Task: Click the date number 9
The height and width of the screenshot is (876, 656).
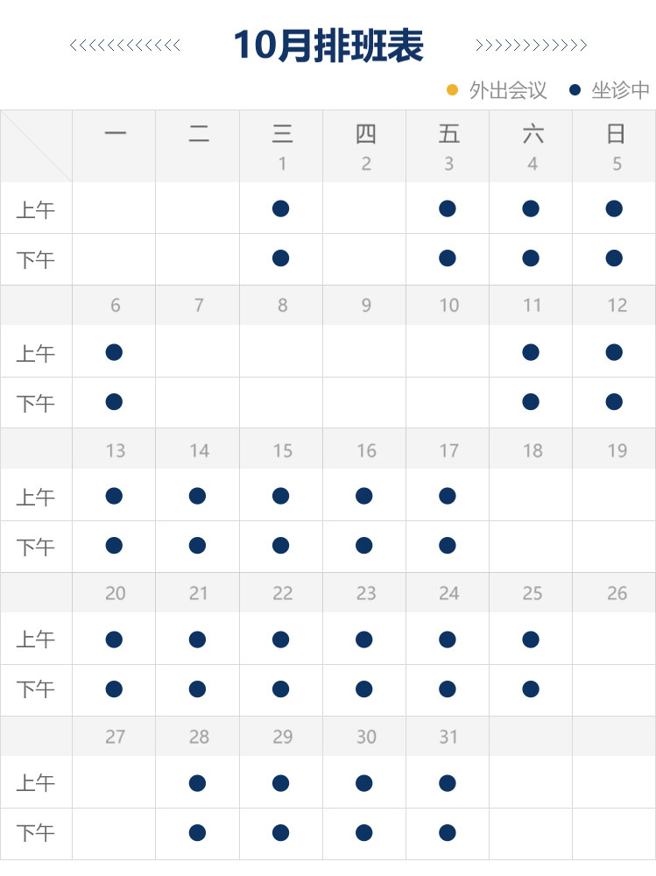Action: click(366, 306)
